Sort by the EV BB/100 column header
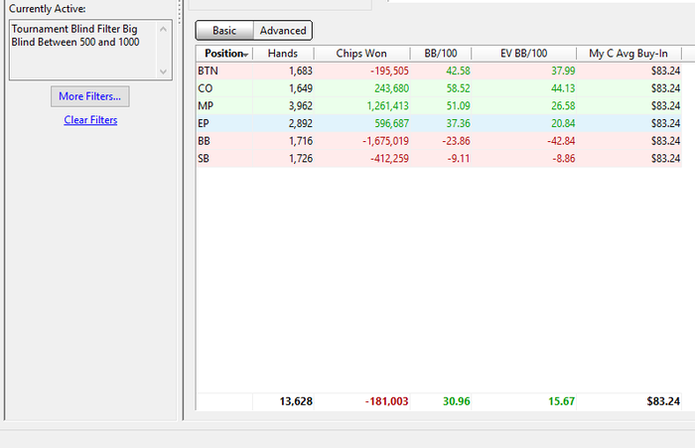695x448 pixels. click(523, 54)
